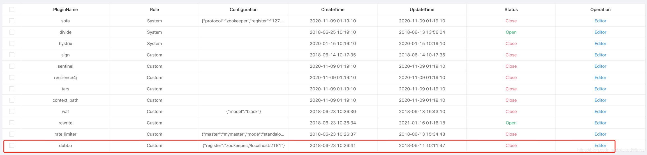Select the context_path plugin name cell
This screenshot has width=647, height=155.
65,100
